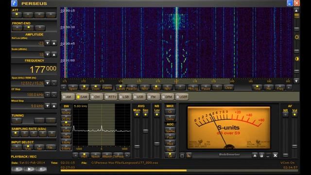Decrease the CF Step value
Viewport: 311px width, 175px height.
[48, 95]
